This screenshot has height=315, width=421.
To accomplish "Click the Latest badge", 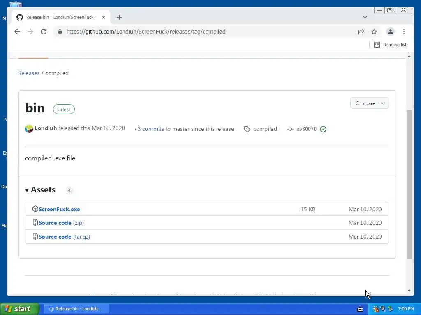I will [64, 109].
